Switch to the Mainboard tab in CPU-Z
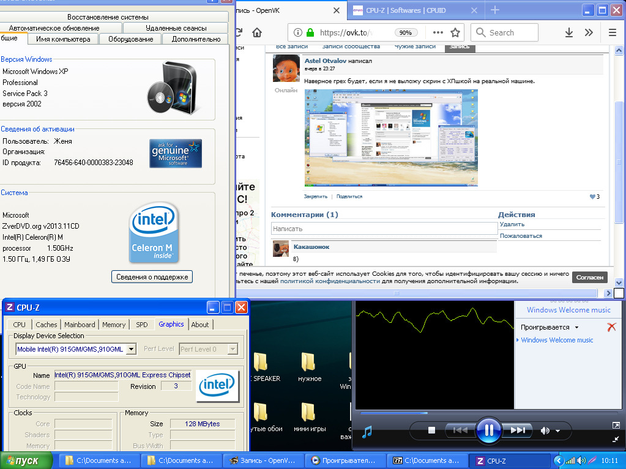 [x=80, y=325]
